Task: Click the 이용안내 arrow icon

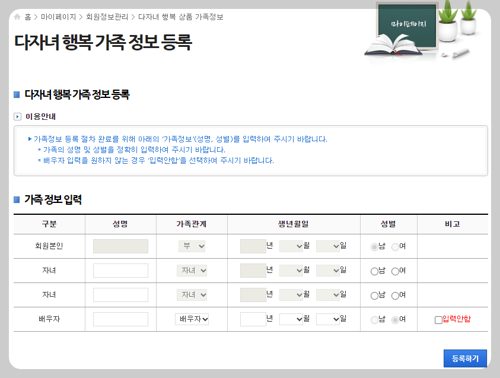Action: pos(18,116)
